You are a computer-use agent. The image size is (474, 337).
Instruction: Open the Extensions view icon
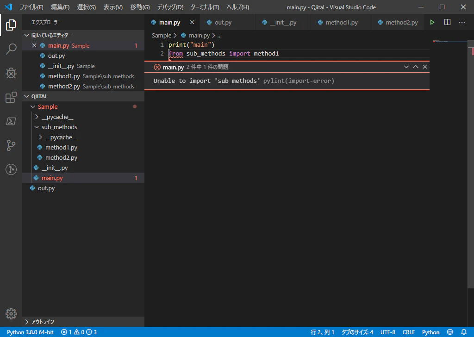(x=11, y=97)
